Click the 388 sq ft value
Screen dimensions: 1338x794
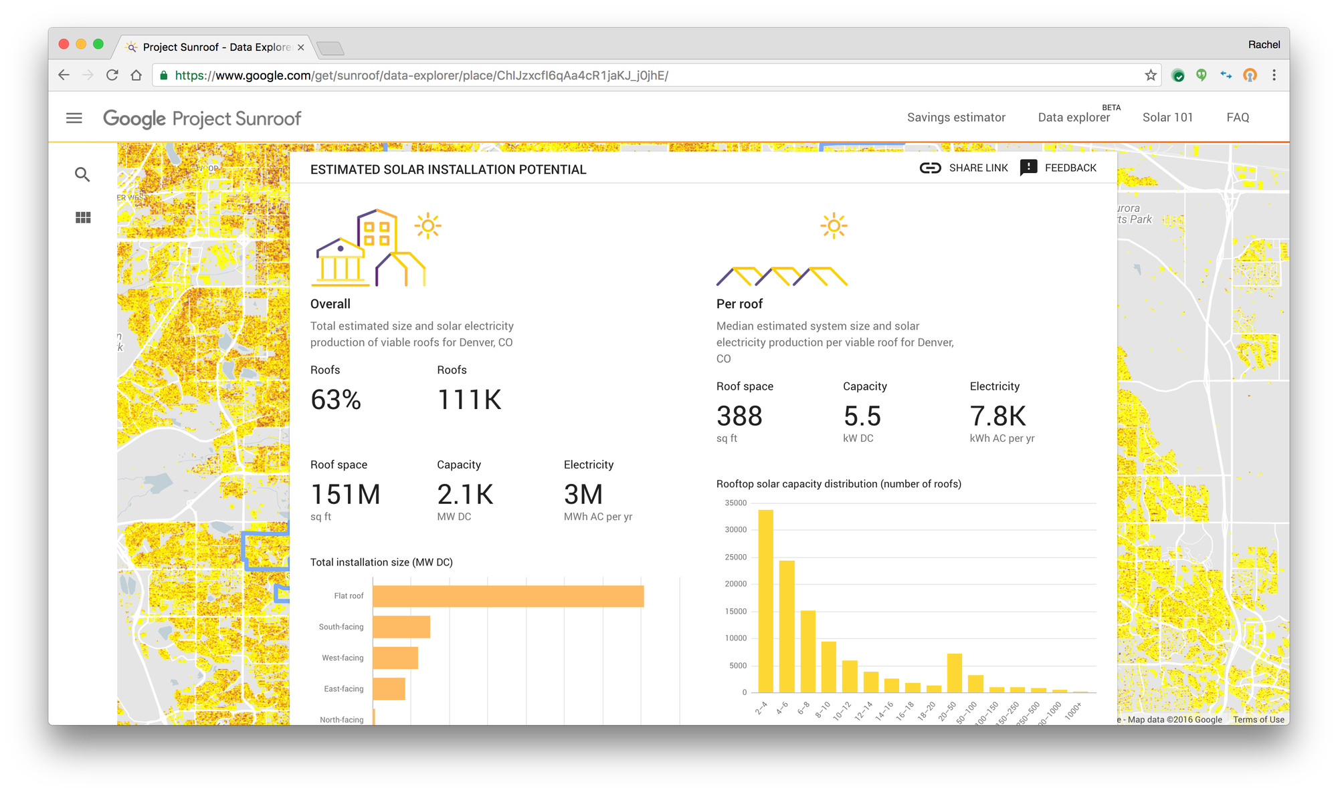(739, 416)
